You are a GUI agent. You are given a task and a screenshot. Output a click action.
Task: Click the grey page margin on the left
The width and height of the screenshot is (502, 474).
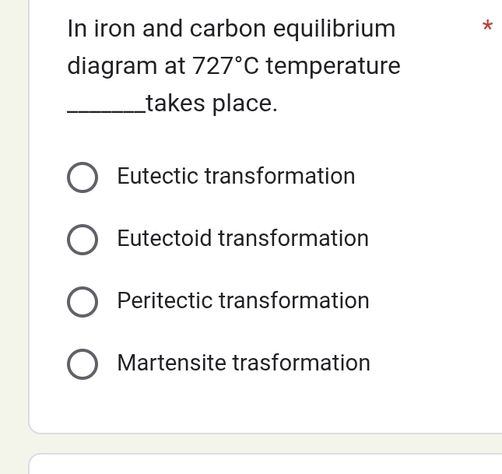point(13,233)
